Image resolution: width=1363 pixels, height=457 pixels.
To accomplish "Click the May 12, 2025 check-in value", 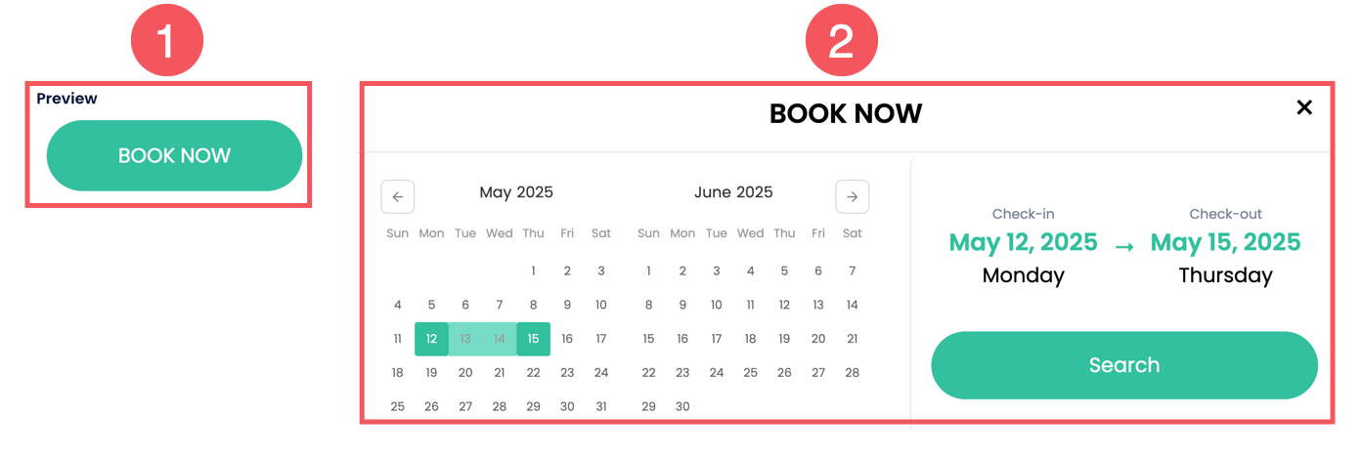I will (x=1023, y=242).
